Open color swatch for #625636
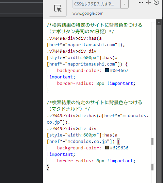The image size is (163, 183). click(x=107, y=147)
